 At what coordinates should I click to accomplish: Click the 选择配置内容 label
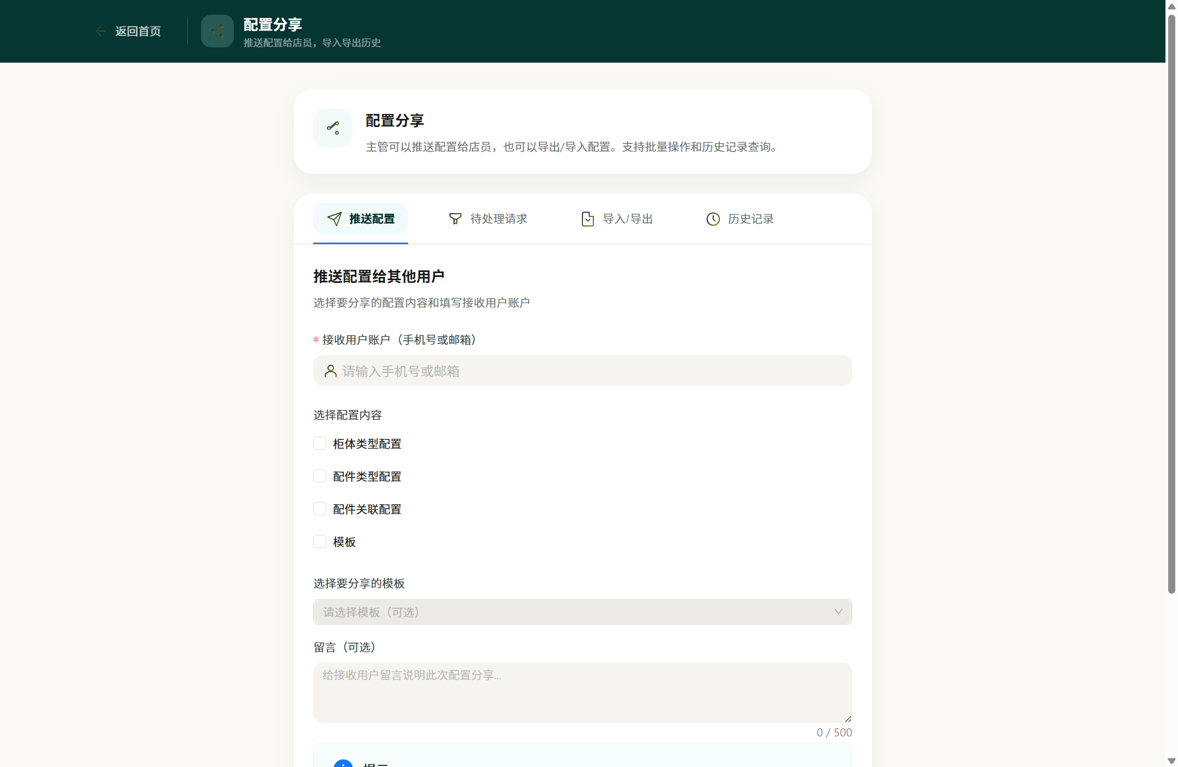(348, 415)
